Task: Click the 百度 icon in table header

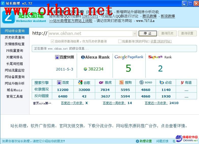Action: click(59, 83)
